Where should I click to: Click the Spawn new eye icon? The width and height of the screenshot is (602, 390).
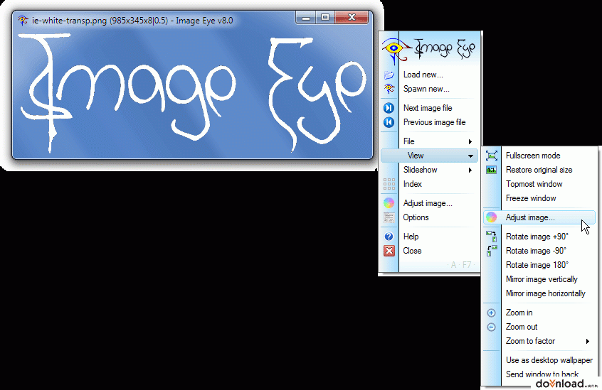pos(389,89)
